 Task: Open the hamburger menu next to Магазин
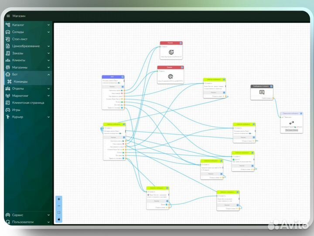(8, 16)
